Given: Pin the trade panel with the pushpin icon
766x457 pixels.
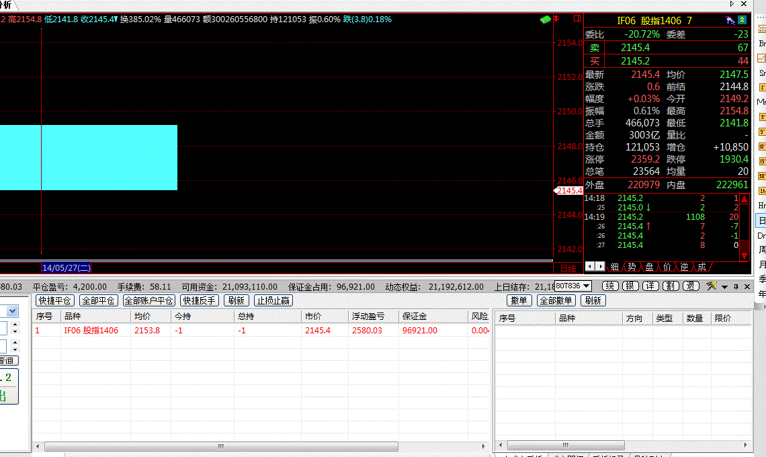Looking at the screenshot, I should (x=736, y=287).
